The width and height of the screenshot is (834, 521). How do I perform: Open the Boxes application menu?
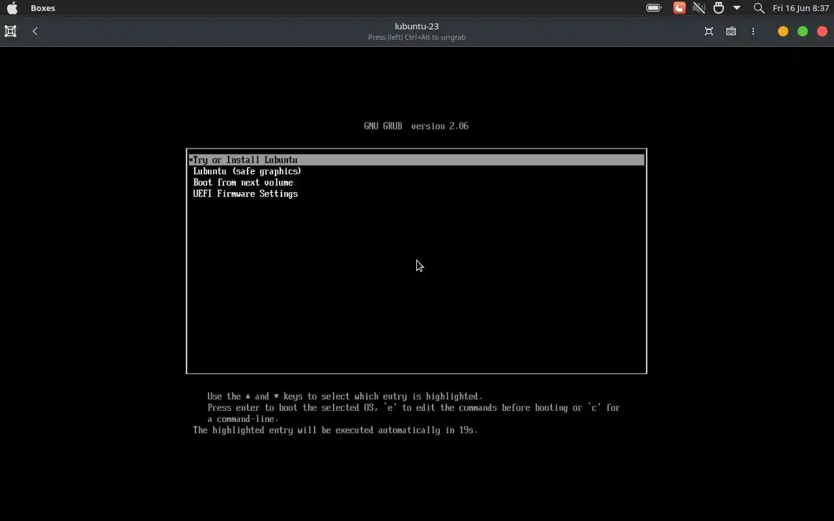(43, 8)
